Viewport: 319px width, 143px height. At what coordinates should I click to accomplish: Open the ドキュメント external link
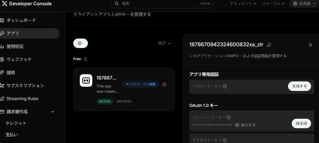pyautogui.click(x=243, y=3)
